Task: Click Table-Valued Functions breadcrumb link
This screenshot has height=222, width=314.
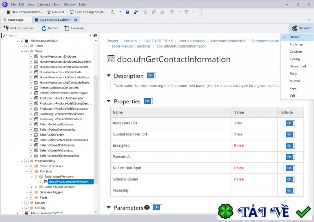Action: (131, 46)
